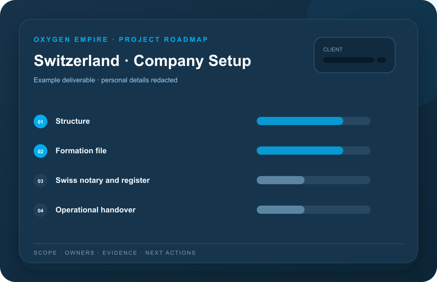Select step 01 circle badge
The image size is (437, 282).
pyautogui.click(x=41, y=121)
